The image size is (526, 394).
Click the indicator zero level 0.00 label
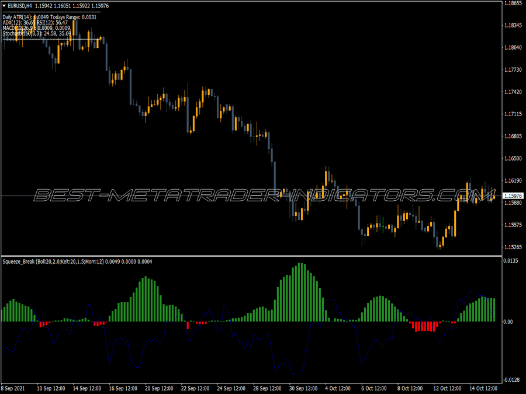508,322
